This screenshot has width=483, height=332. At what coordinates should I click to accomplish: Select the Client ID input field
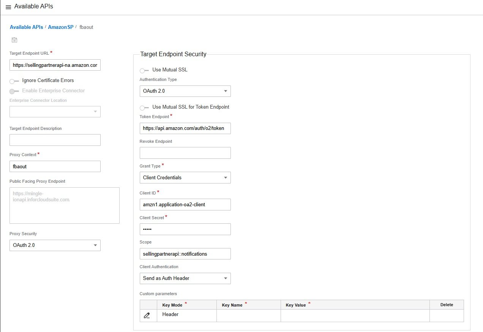coord(185,204)
